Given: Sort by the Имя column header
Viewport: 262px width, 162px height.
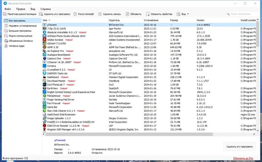Looking at the screenshot, I should pyautogui.click(x=45, y=20).
